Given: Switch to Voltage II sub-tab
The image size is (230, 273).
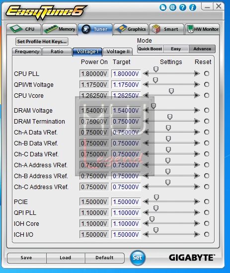Looking at the screenshot, I should 118,52.
